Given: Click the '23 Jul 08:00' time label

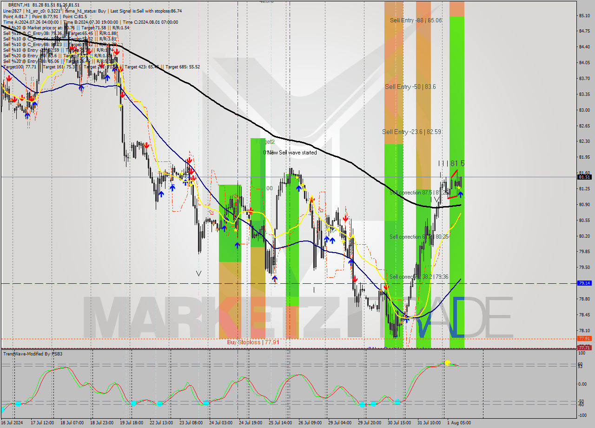Looking at the screenshot, I should point(191,423).
